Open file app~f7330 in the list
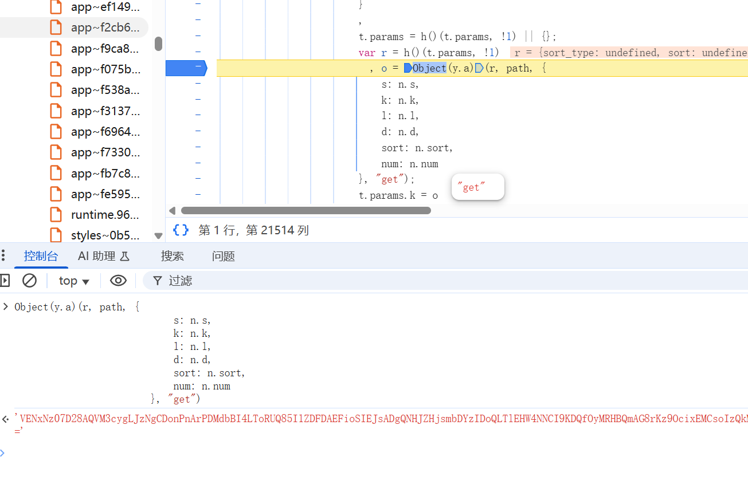This screenshot has width=748, height=488. [105, 152]
